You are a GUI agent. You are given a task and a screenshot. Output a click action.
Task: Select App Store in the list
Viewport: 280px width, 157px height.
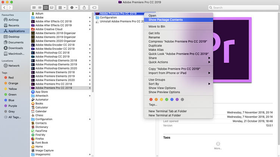click(x=41, y=92)
